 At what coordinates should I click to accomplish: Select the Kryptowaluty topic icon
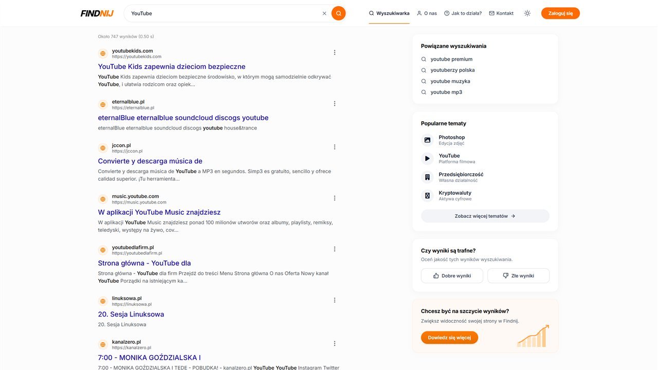tap(427, 195)
